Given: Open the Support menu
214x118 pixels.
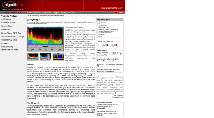Looking at the screenshot, I should tap(56, 12).
